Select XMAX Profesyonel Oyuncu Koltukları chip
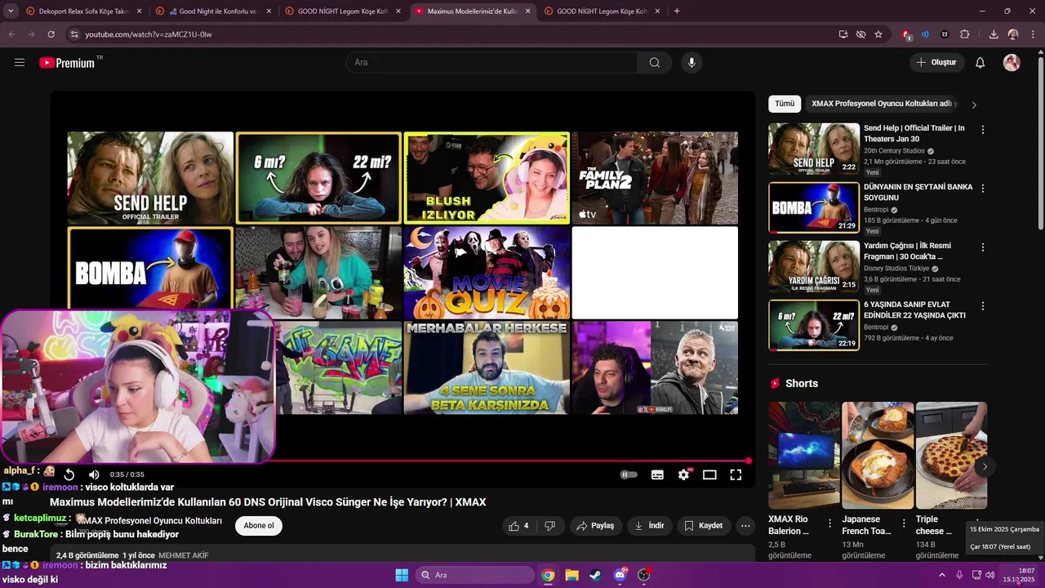Image resolution: width=1045 pixels, height=588 pixels. pos(882,104)
